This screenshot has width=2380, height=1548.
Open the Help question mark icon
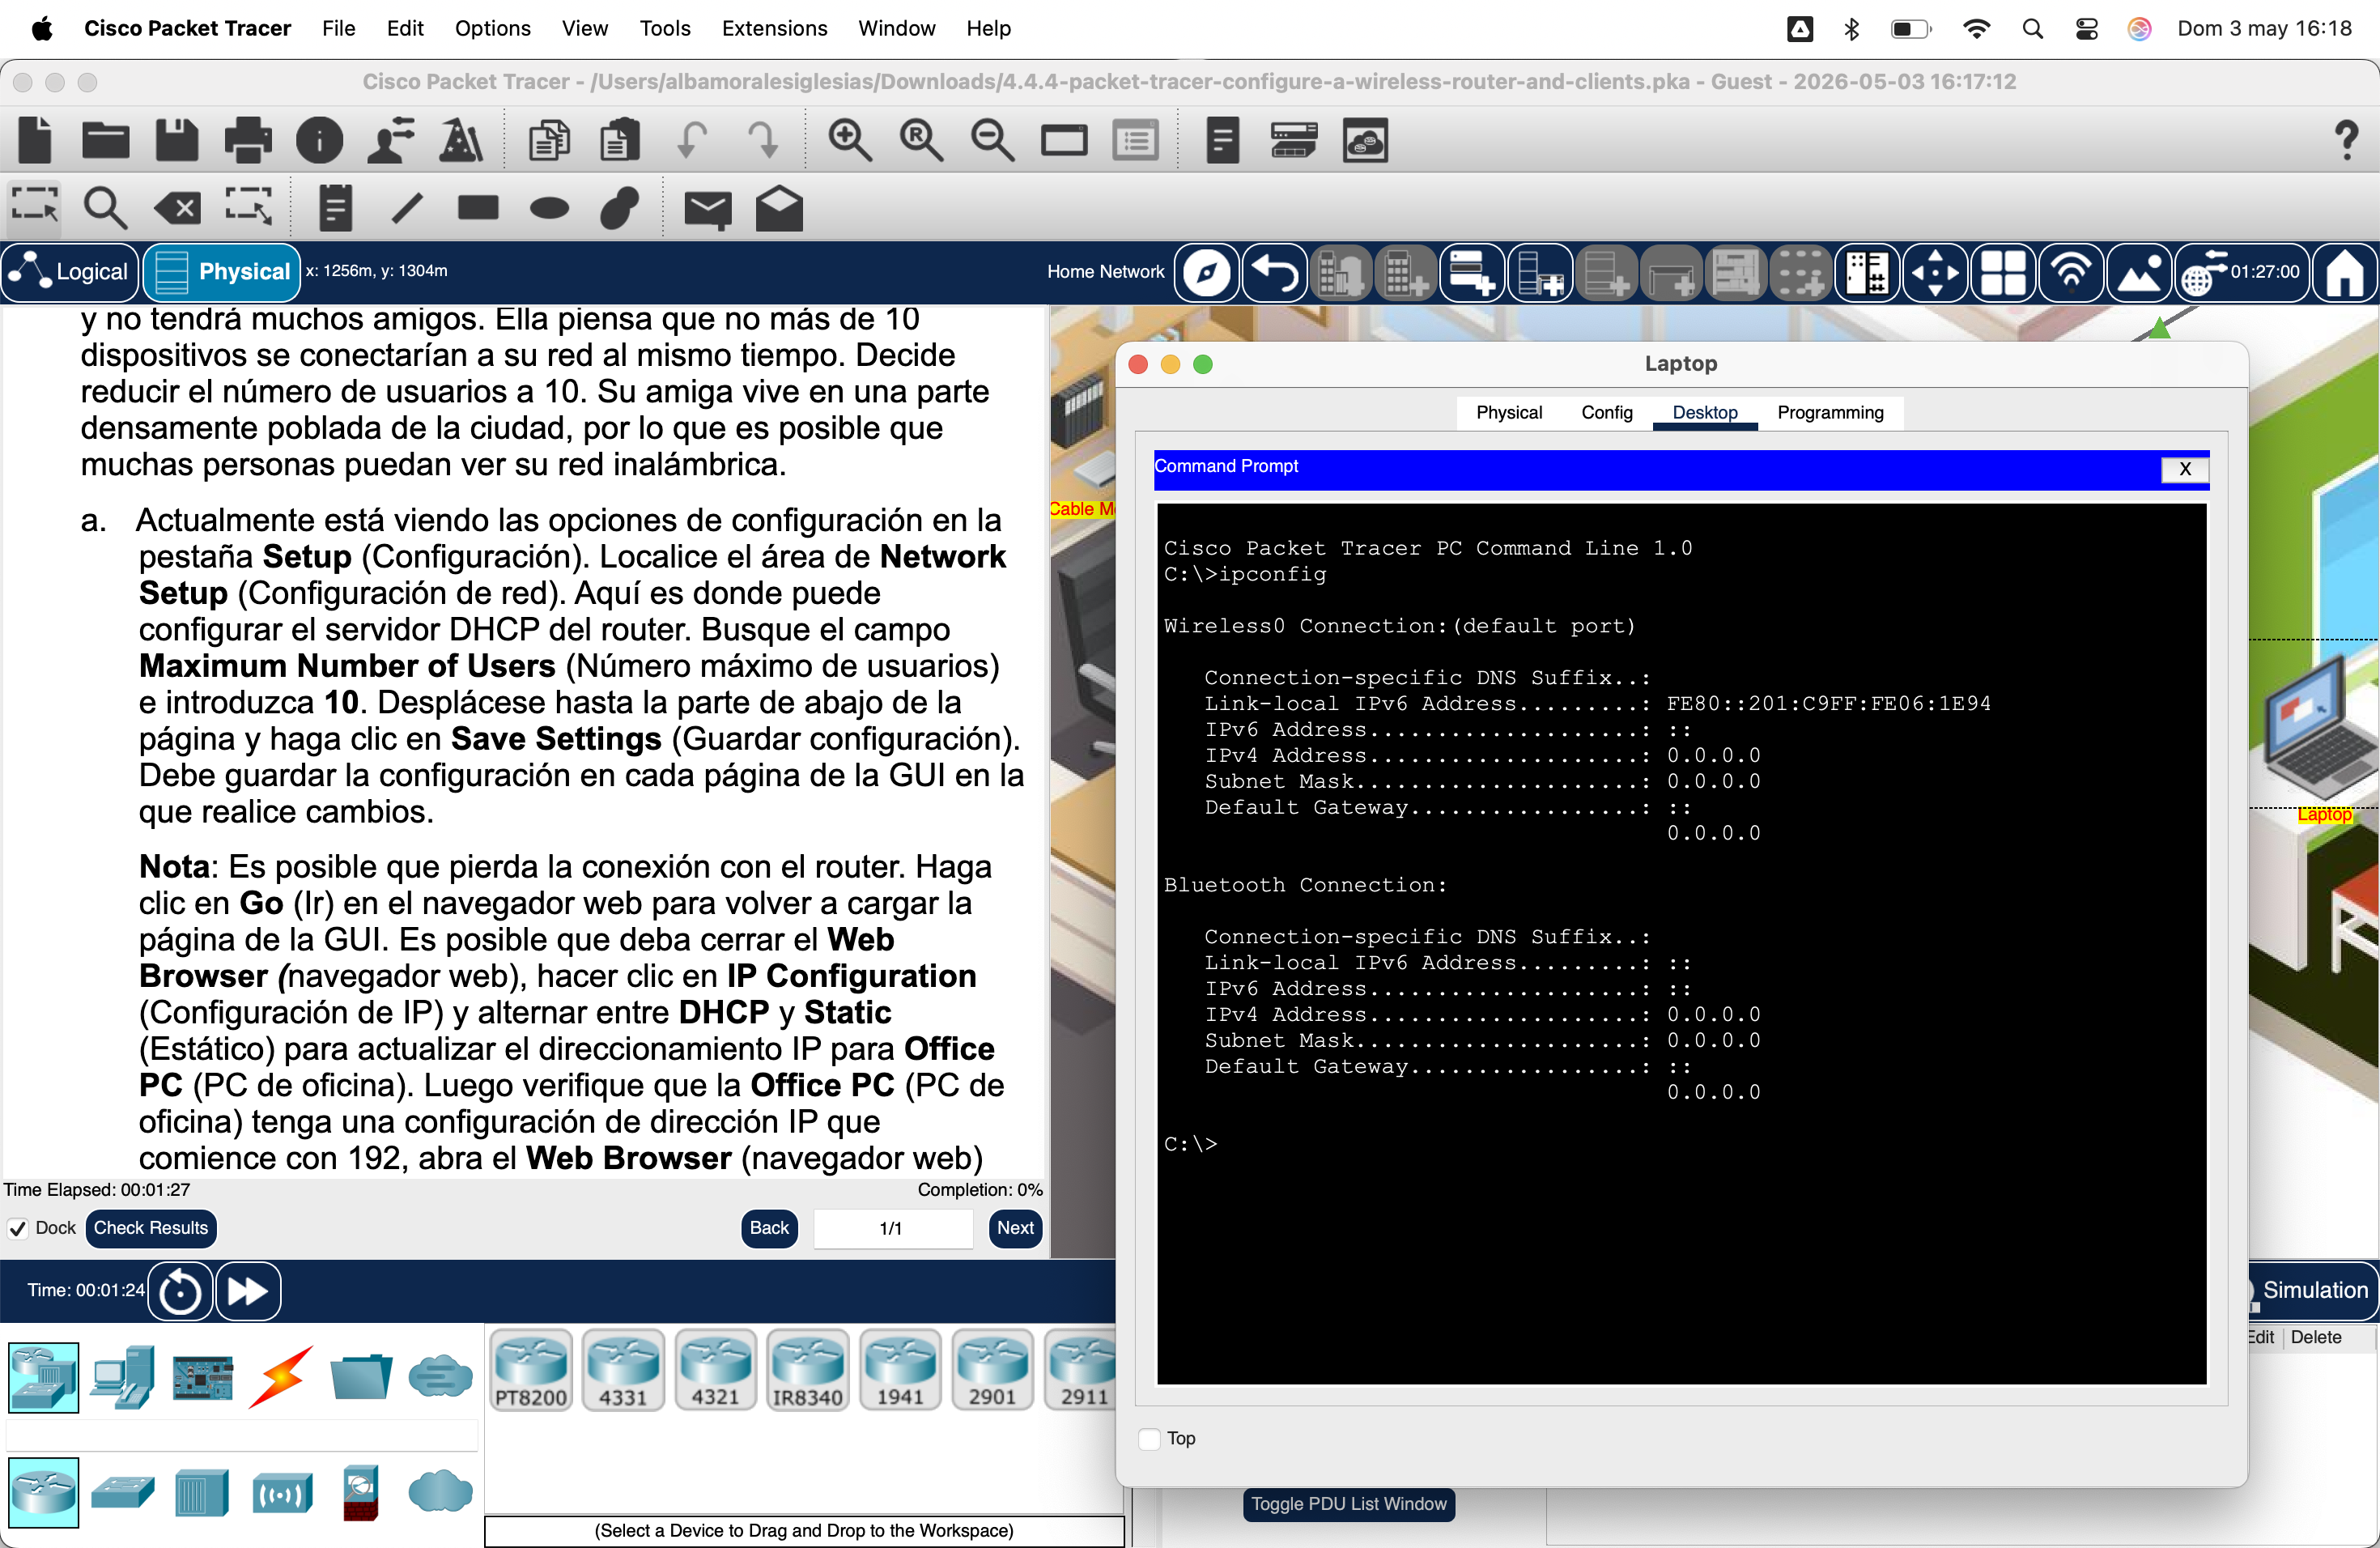coord(2345,140)
